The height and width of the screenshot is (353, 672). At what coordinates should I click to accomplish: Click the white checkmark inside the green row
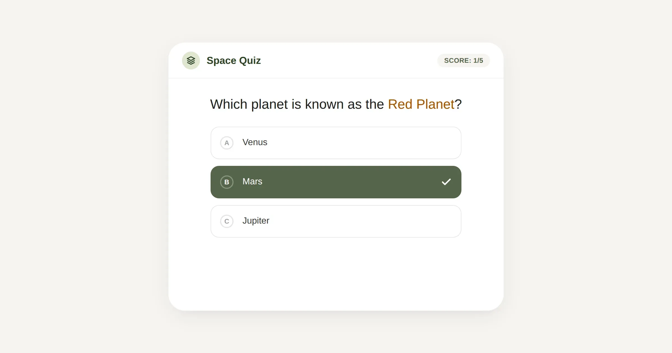click(x=446, y=182)
